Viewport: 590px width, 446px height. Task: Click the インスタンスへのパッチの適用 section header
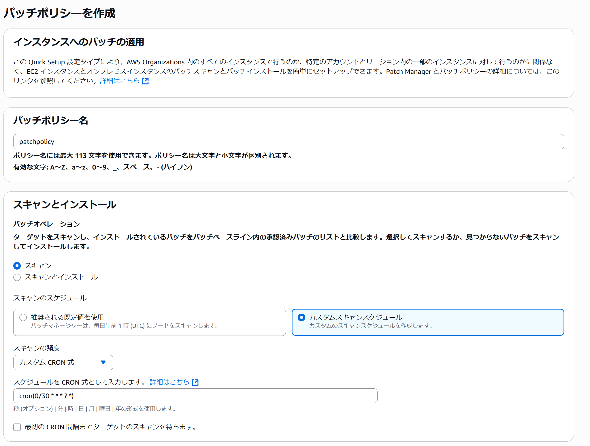click(x=79, y=42)
